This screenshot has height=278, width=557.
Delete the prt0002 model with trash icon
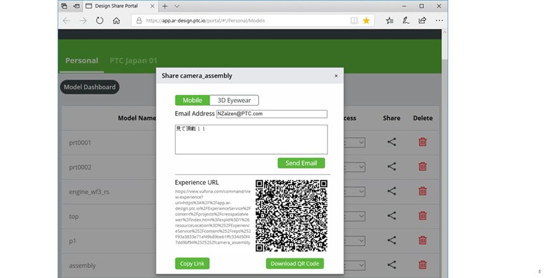[423, 167]
